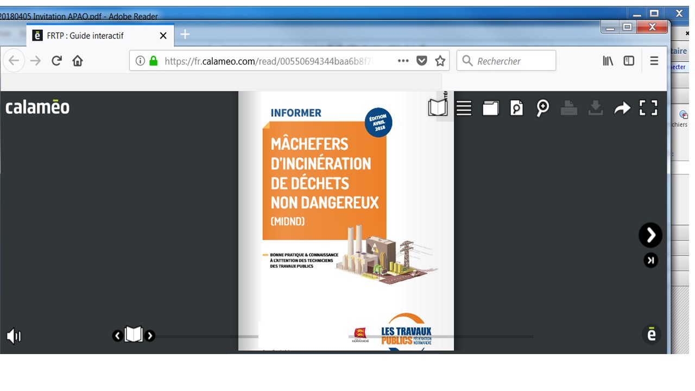Bookmark this page with the star
The image size is (695, 391).
click(x=440, y=61)
